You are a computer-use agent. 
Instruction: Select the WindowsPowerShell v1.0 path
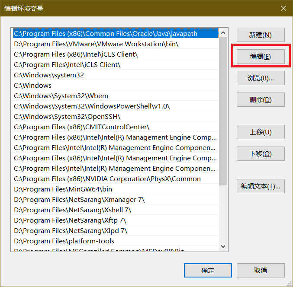[92, 106]
